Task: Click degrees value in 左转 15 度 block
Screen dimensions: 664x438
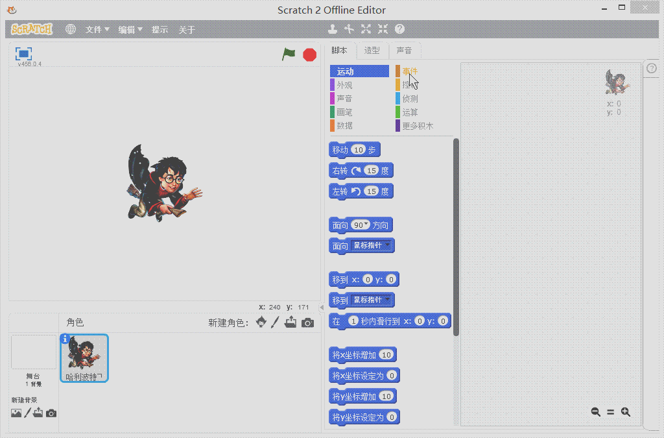Action: coord(372,191)
